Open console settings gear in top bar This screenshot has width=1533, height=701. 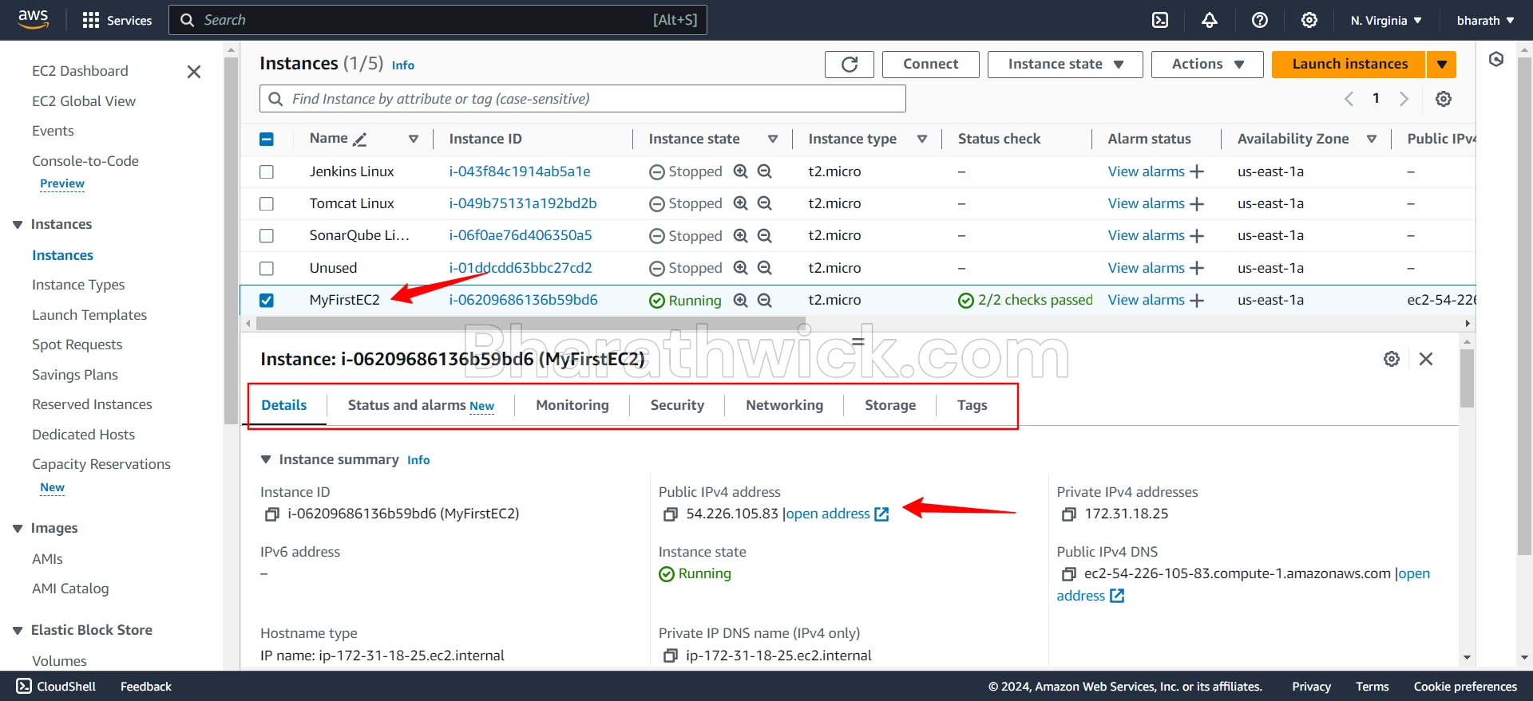[1309, 20]
